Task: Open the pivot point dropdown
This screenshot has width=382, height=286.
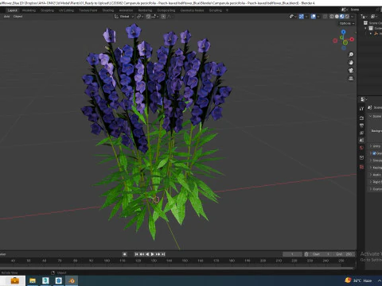Action: [x=140, y=17]
